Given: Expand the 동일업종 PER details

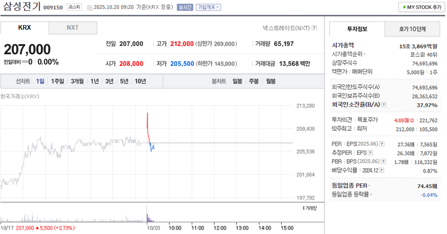Looking at the screenshot, I should coord(370,185).
